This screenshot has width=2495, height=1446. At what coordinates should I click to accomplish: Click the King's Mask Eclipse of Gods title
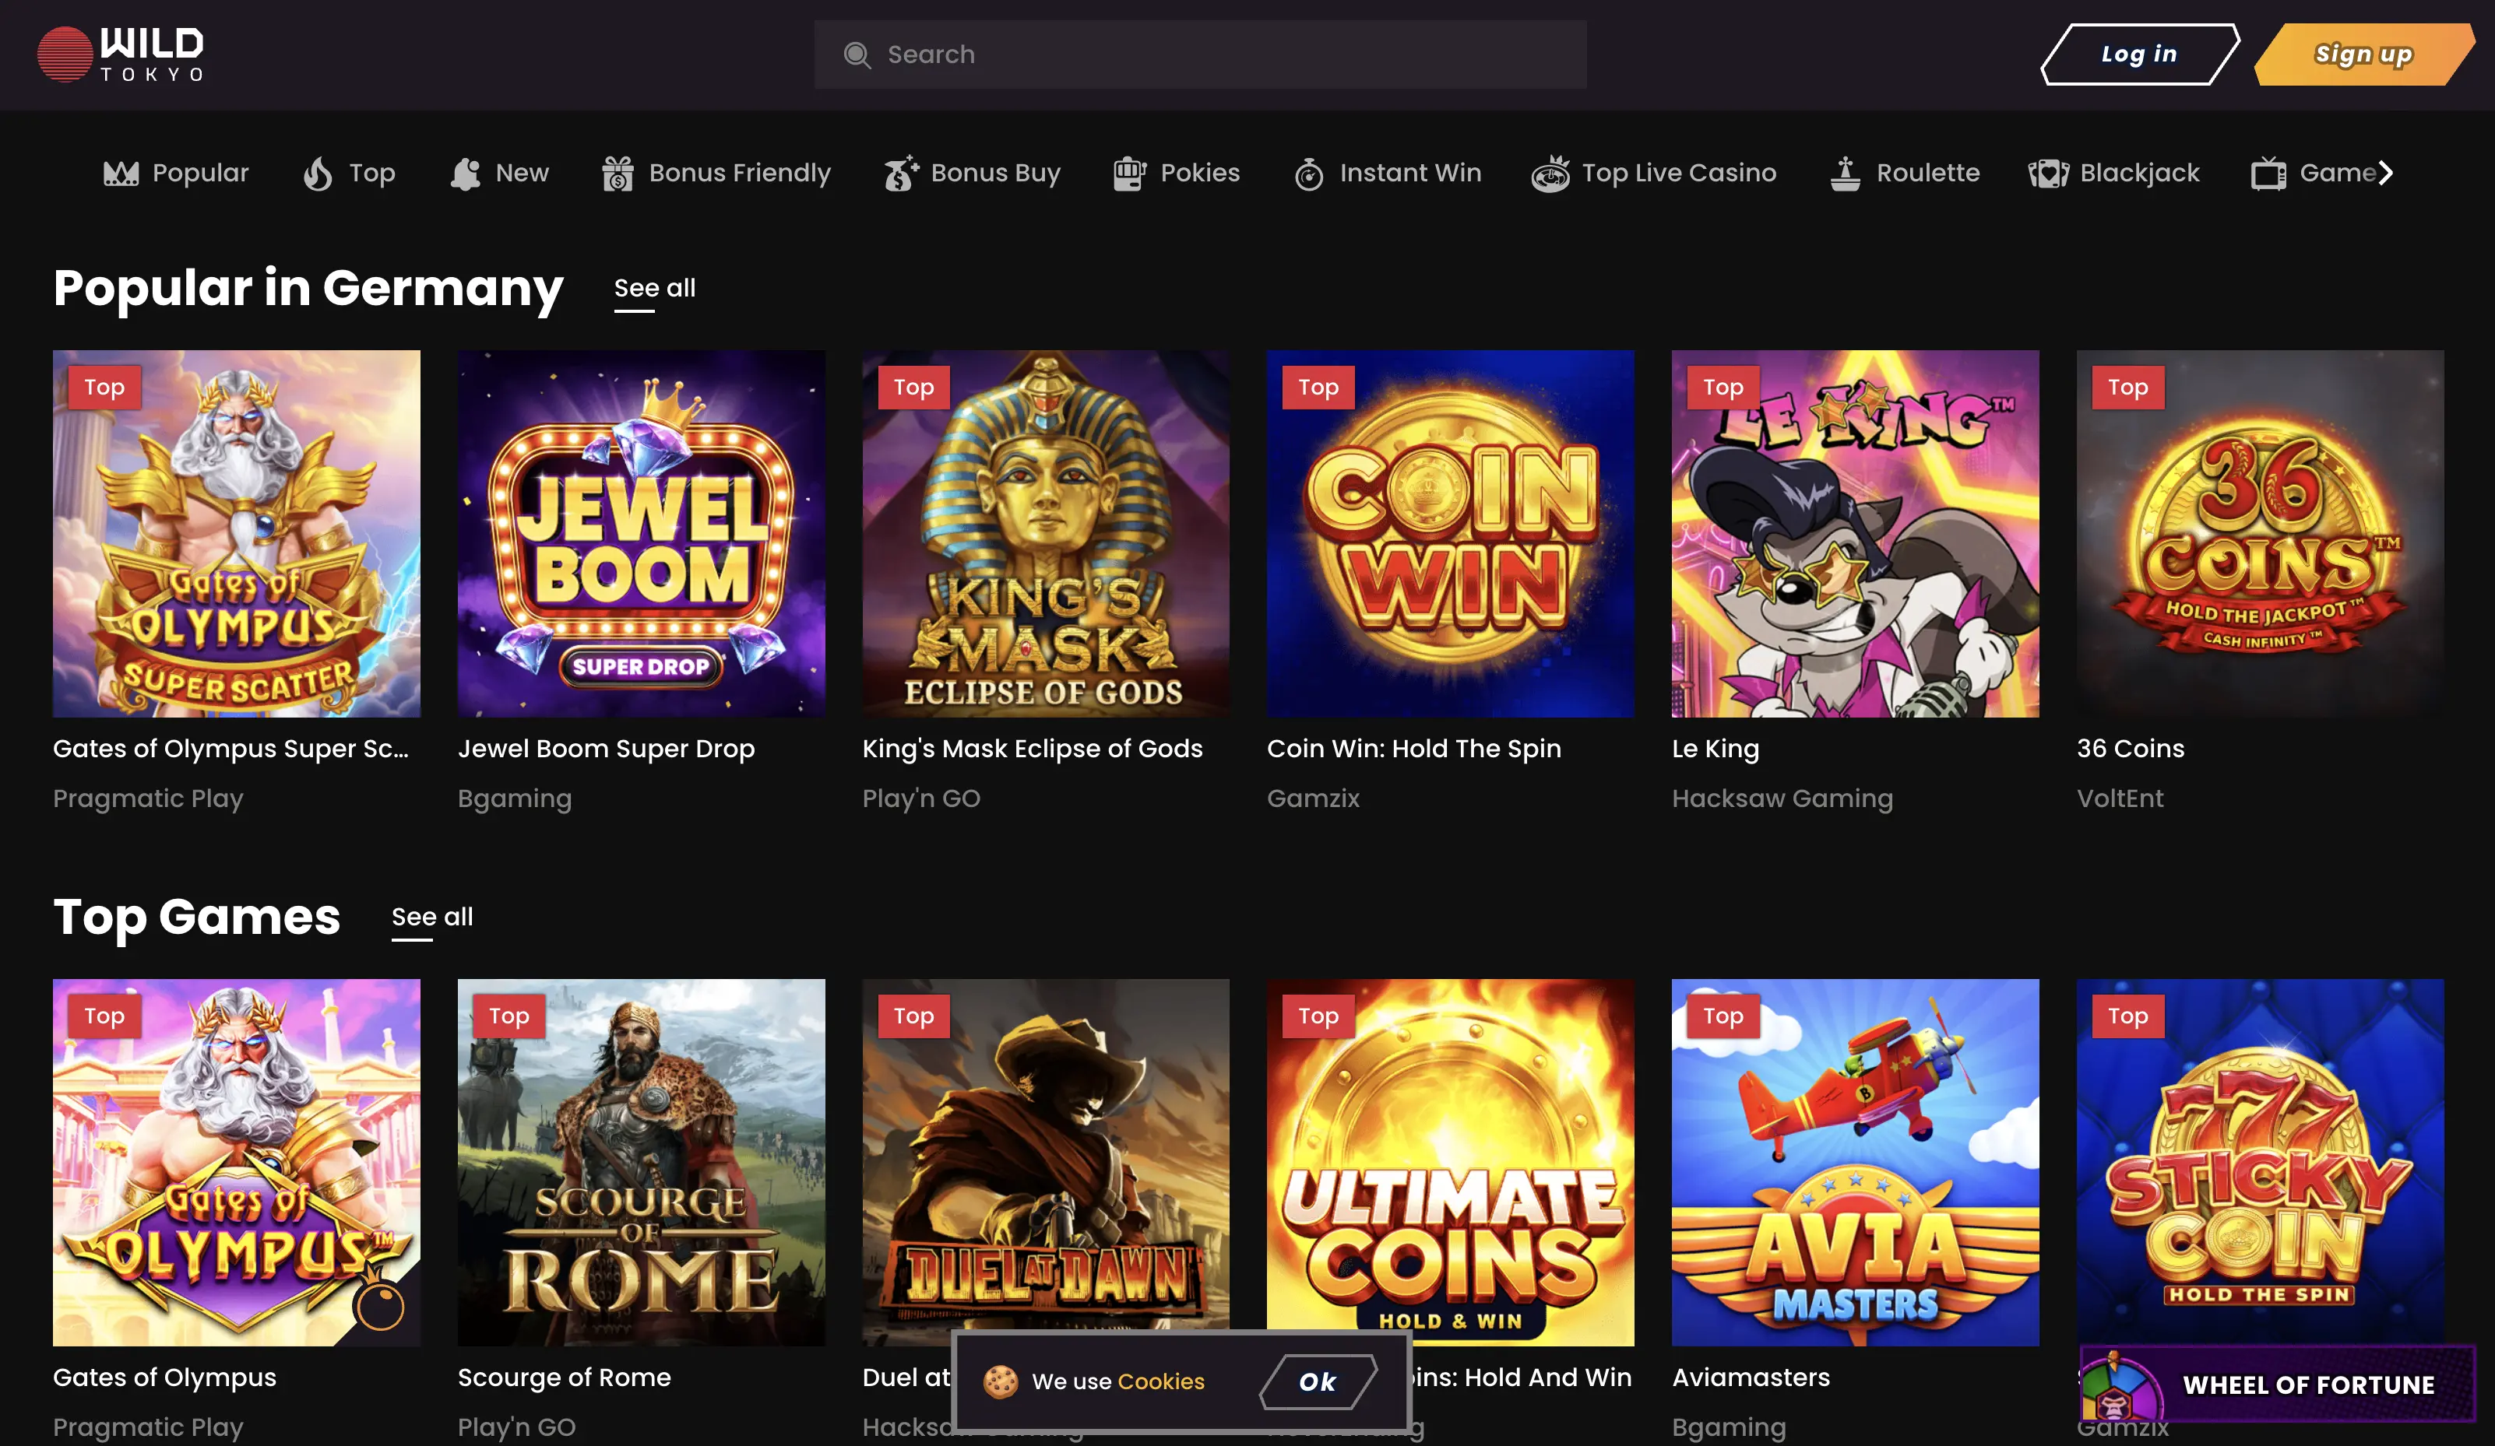pos(1033,749)
